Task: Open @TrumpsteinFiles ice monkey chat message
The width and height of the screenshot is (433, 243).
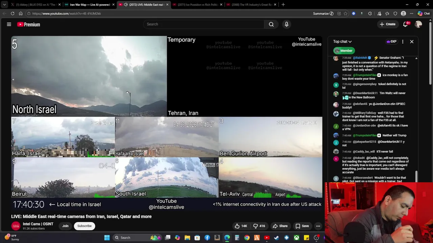Action: pos(371,77)
